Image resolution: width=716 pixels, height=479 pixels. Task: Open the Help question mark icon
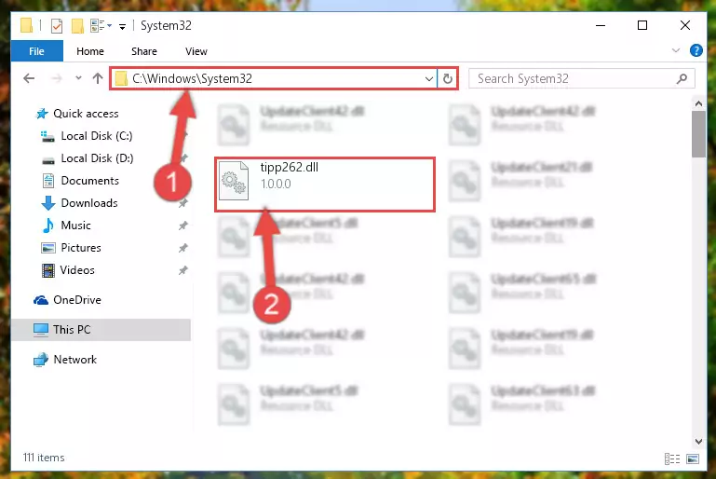696,50
